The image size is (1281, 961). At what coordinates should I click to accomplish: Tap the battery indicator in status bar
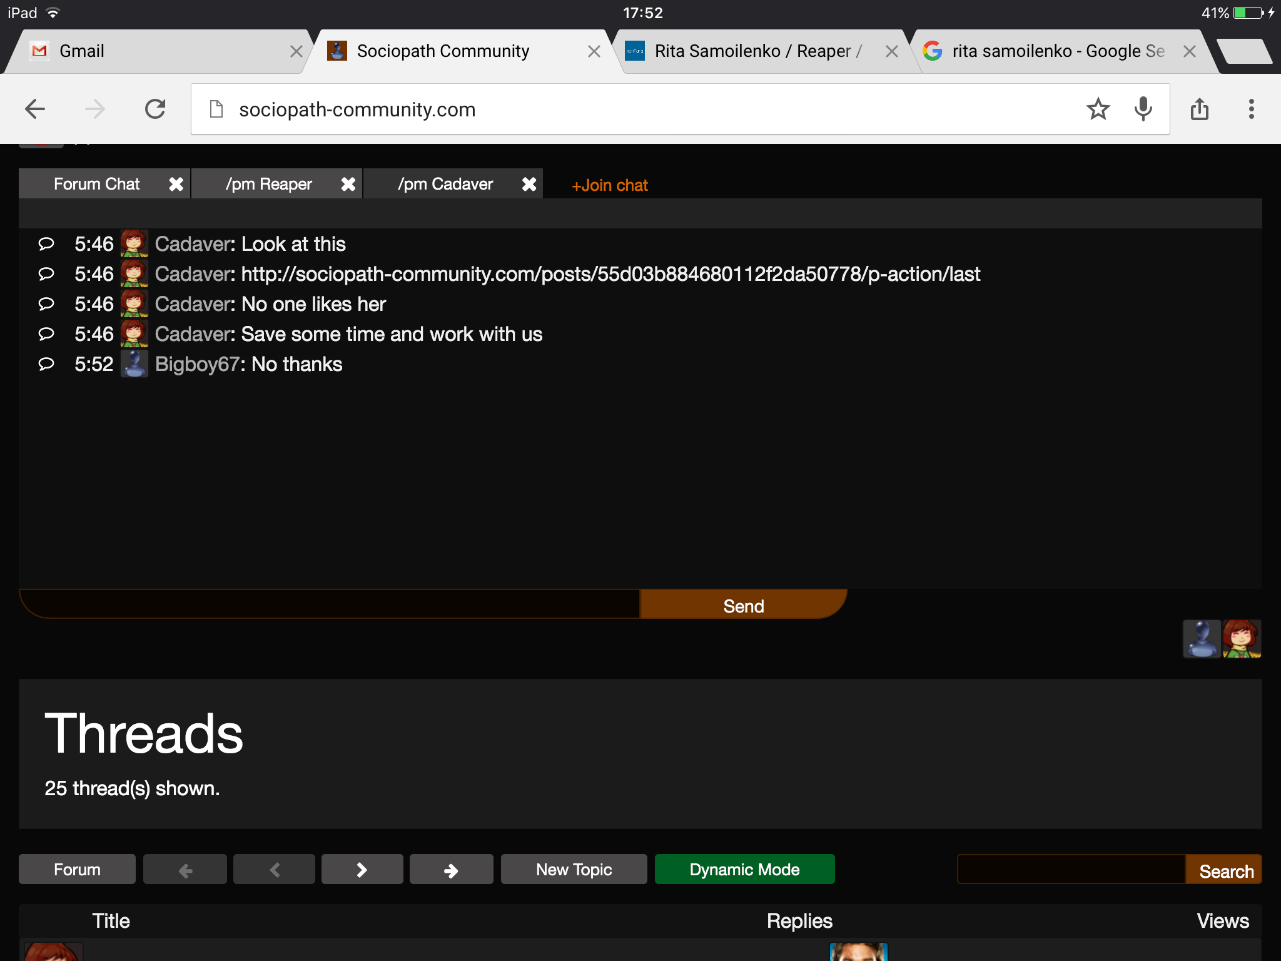(1248, 13)
